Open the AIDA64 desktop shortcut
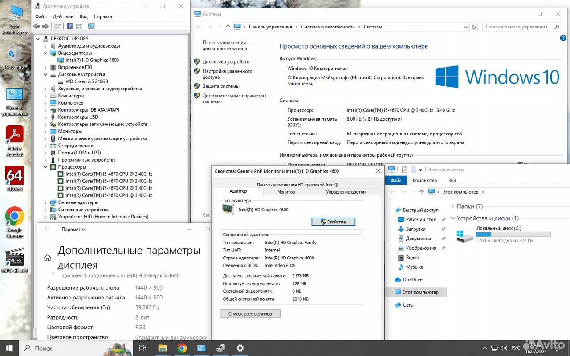Screen dimensions: 570x356 pyautogui.click(x=14, y=179)
